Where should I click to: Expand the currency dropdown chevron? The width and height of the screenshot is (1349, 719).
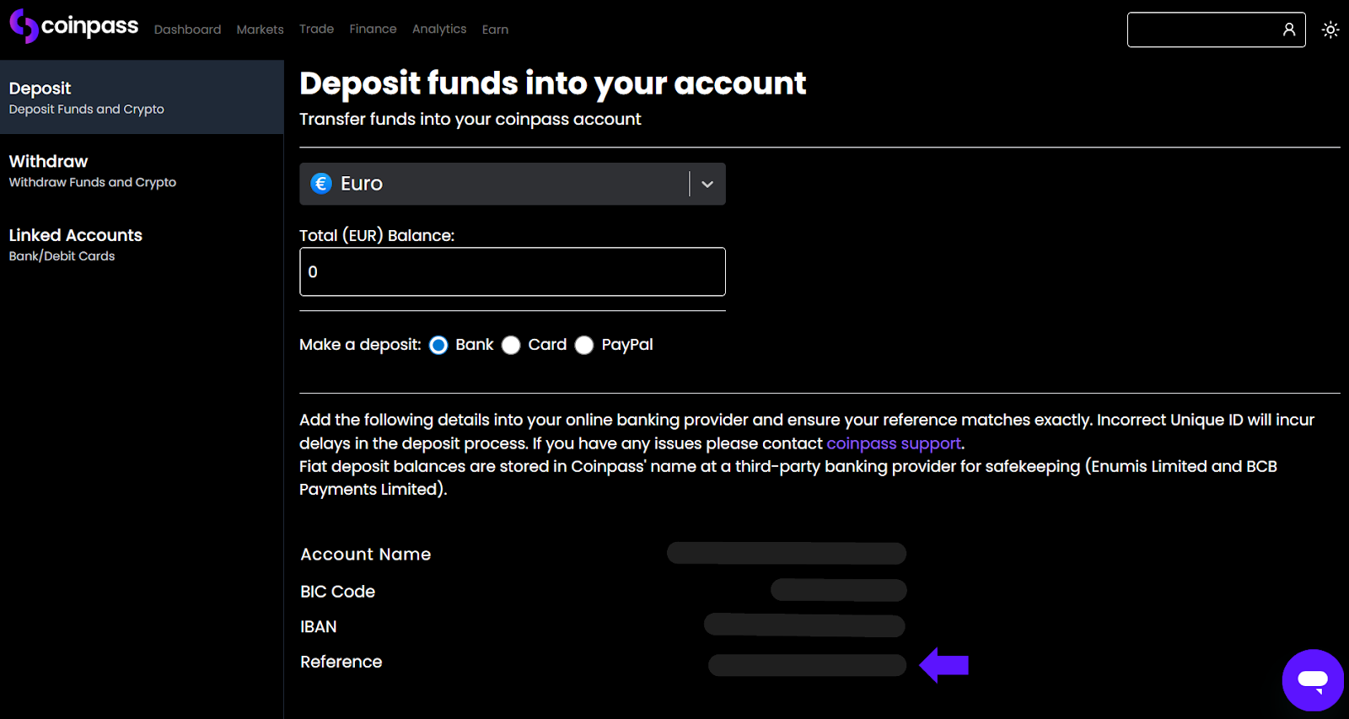point(707,183)
